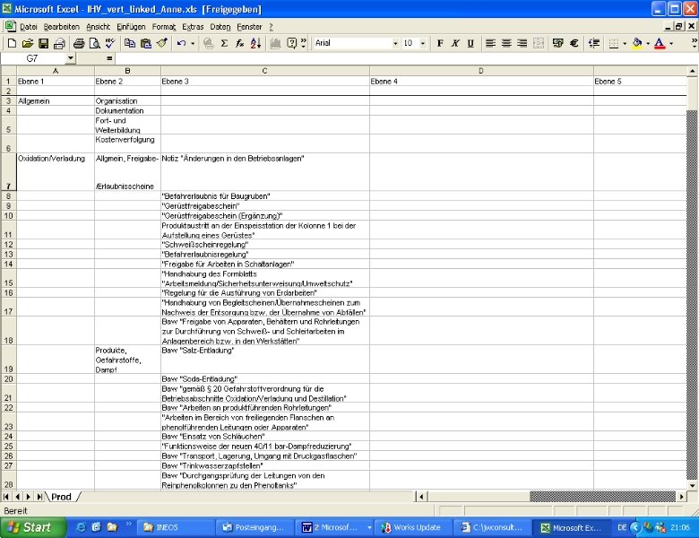Screen dimensions: 699x538
Task: Click the horizontal scrollbar thumb
Action: coord(477,497)
